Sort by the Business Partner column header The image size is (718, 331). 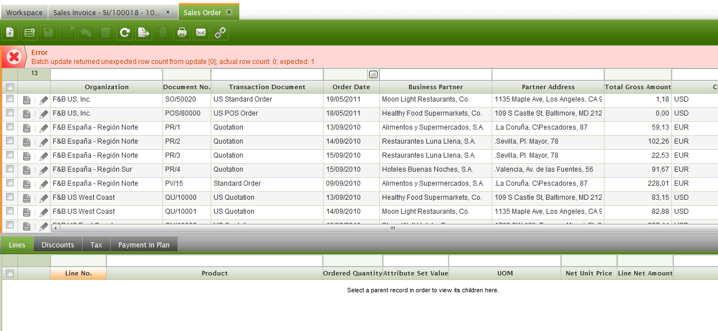[x=435, y=87]
